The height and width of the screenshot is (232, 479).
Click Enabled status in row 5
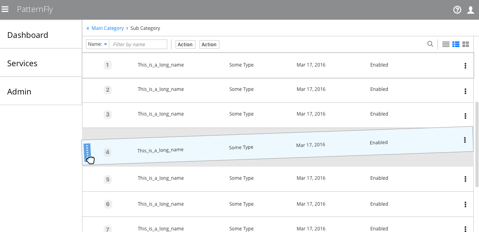(x=379, y=178)
